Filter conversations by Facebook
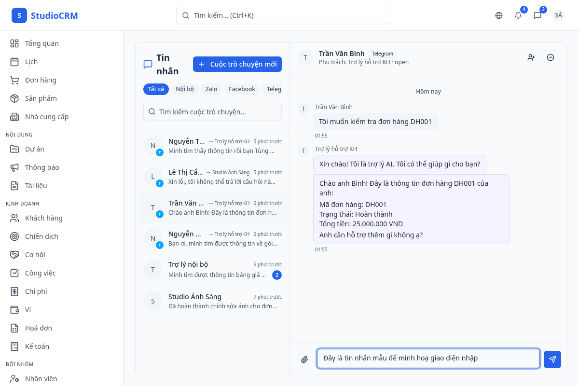579x386 pixels. (242, 89)
